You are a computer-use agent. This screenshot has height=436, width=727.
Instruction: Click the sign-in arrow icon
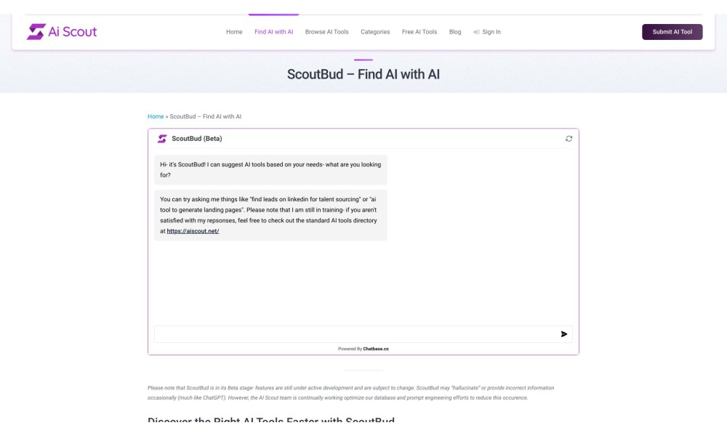point(476,32)
